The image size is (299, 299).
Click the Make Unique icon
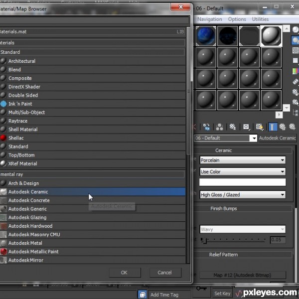point(219,127)
